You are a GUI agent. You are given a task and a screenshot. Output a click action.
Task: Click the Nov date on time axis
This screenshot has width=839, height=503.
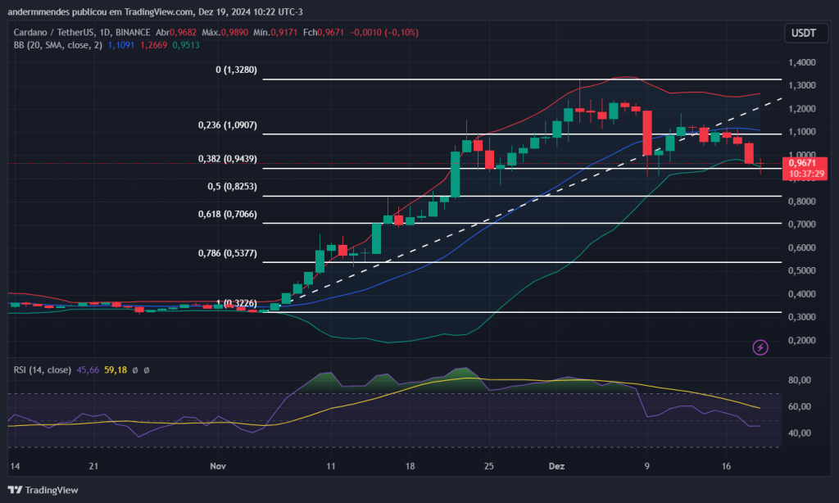click(218, 466)
